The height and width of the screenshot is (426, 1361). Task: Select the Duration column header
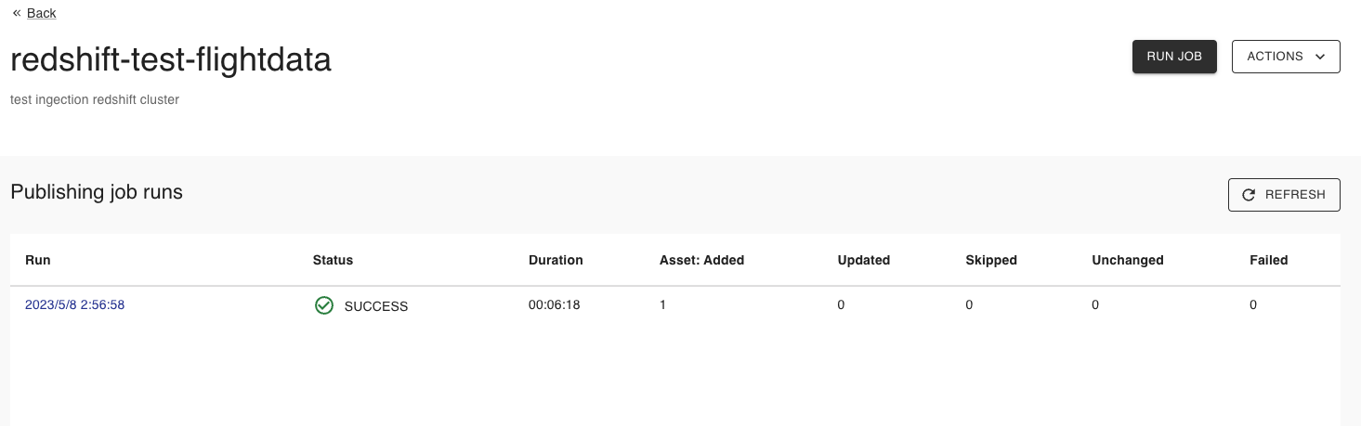click(x=556, y=260)
